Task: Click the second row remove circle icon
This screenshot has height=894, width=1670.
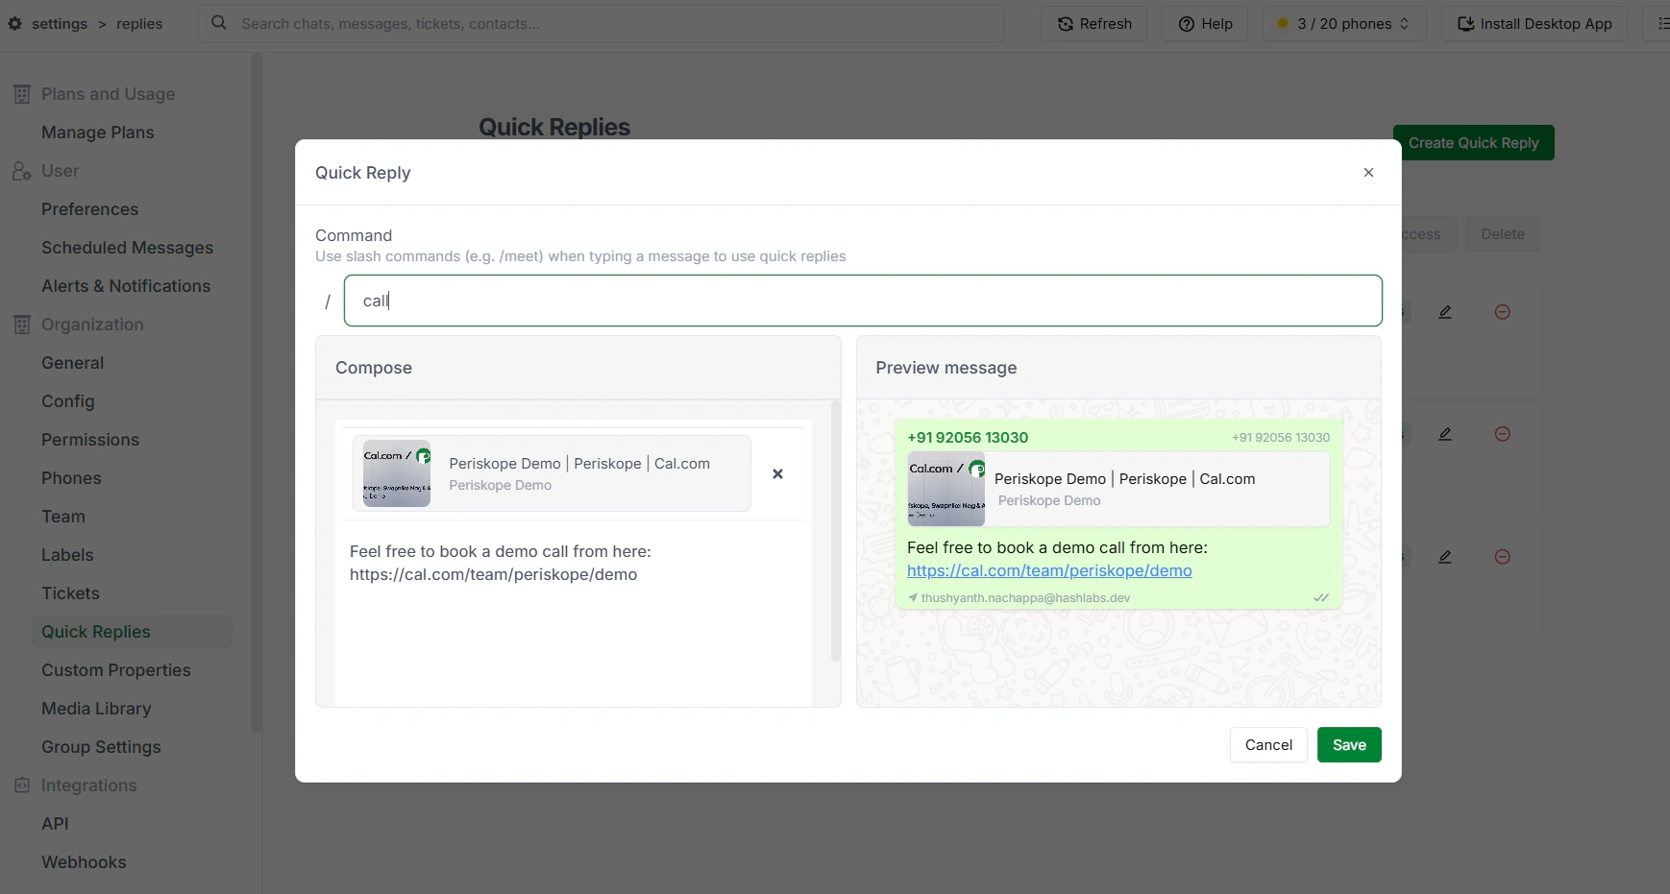Action: coord(1503,434)
